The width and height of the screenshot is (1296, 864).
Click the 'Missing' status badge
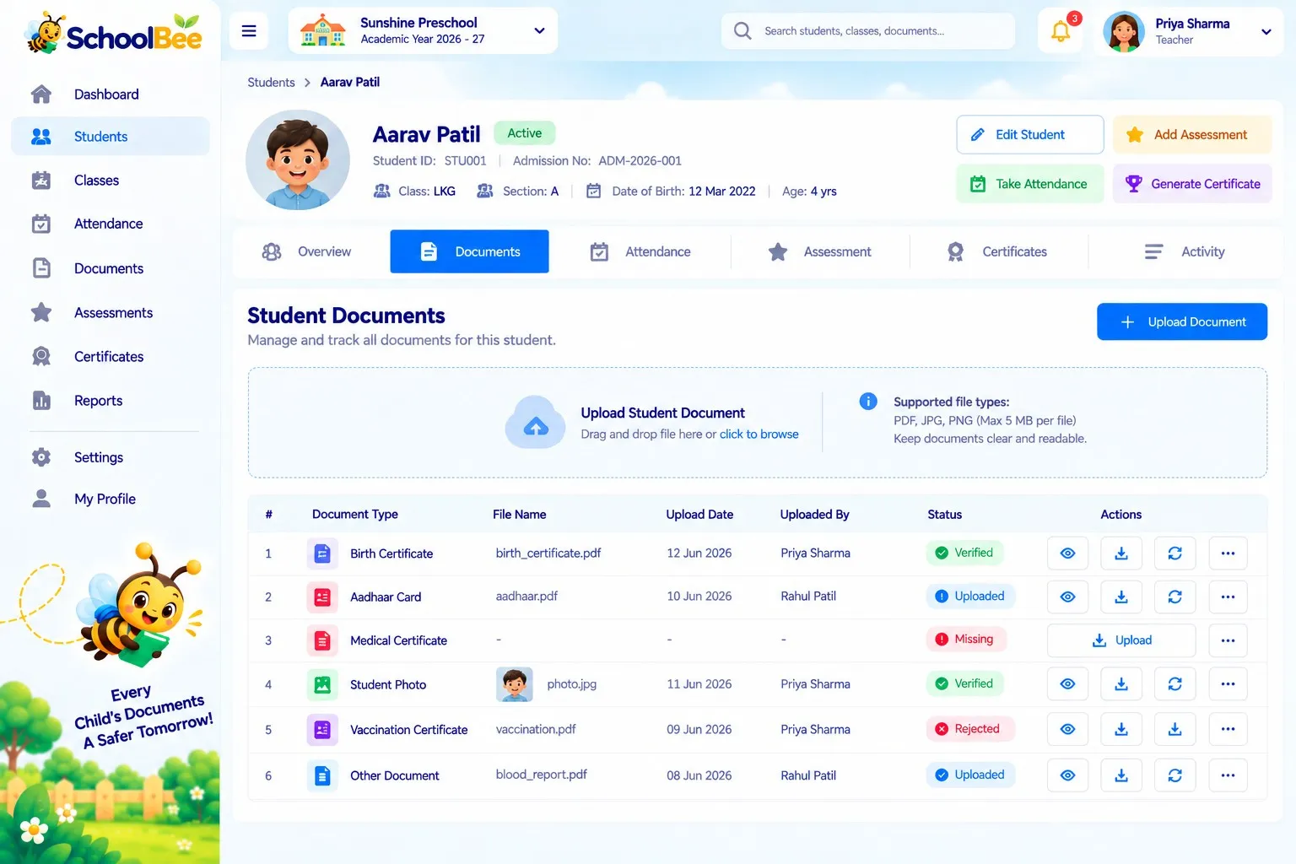tap(966, 640)
